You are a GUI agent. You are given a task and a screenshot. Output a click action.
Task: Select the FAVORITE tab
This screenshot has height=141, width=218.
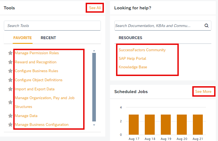(x=23, y=38)
